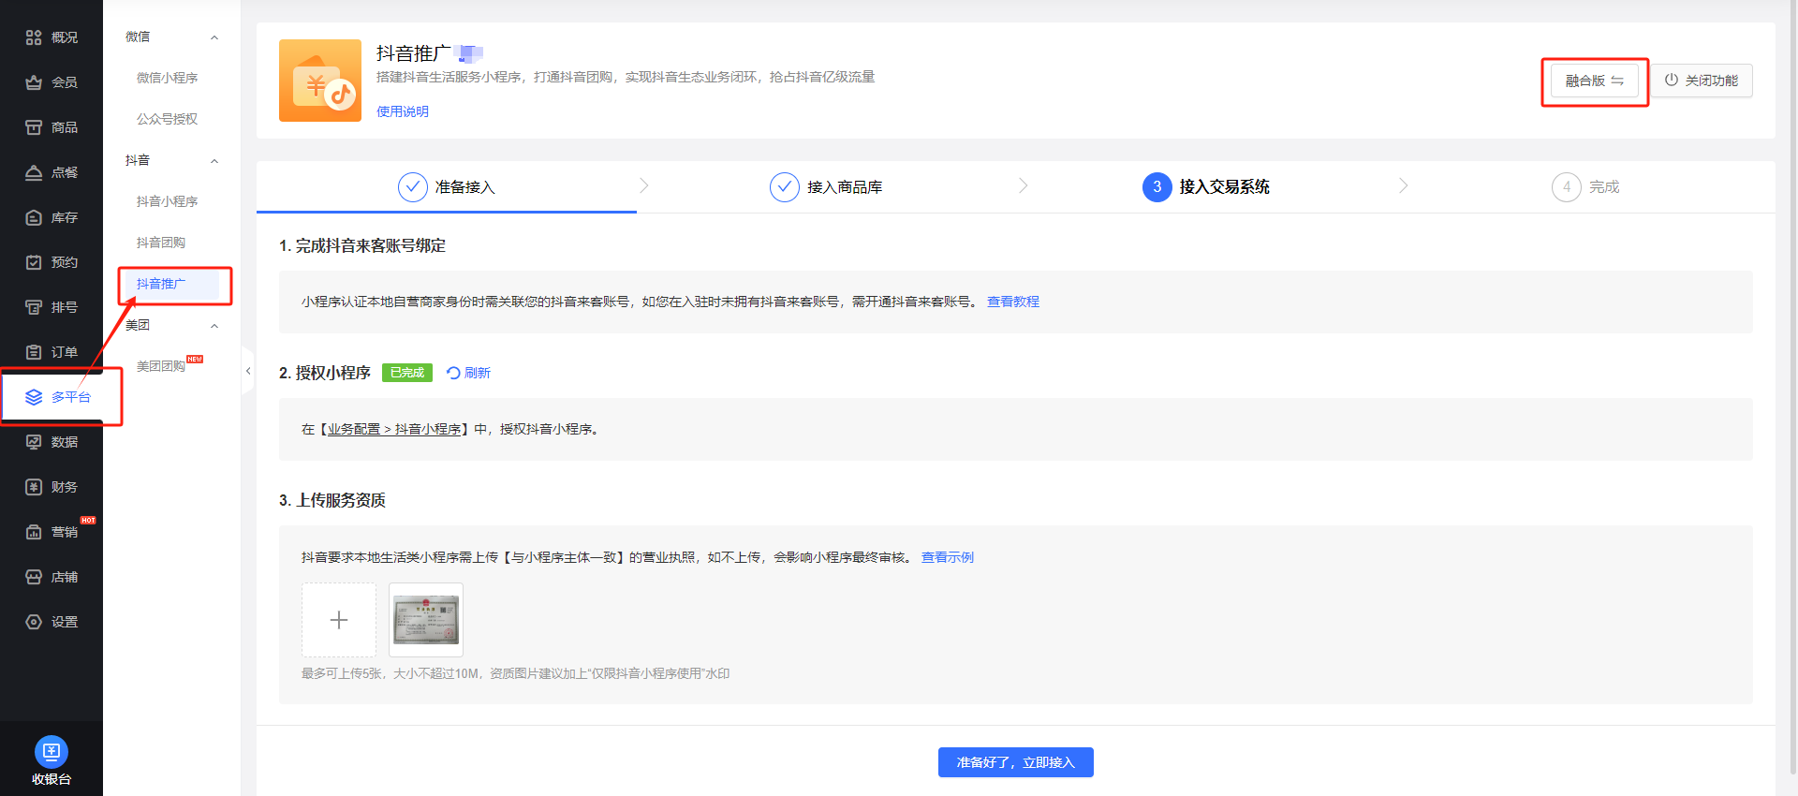Collapse the 抖音 menu group
The height and width of the screenshot is (796, 1798).
[x=214, y=161]
